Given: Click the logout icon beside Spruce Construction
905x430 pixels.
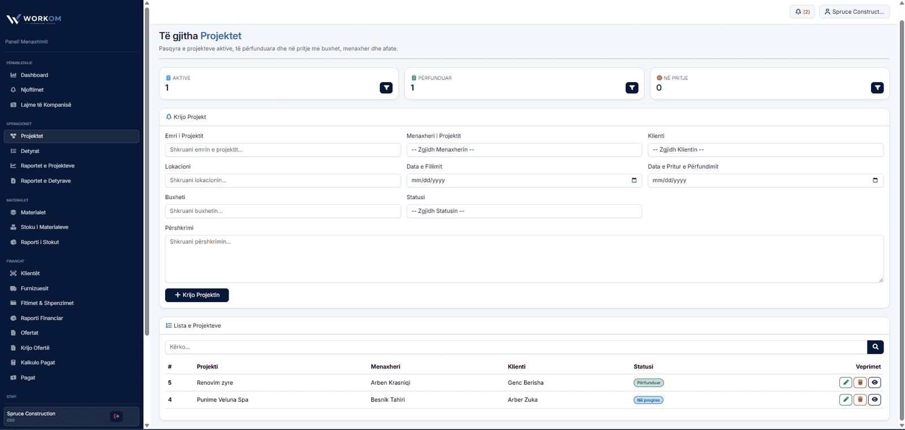Looking at the screenshot, I should (117, 416).
